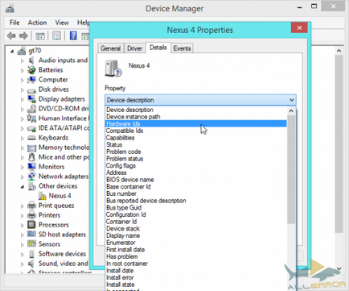Select Container Id property option
This screenshot has height=291, width=349.
tap(196, 222)
